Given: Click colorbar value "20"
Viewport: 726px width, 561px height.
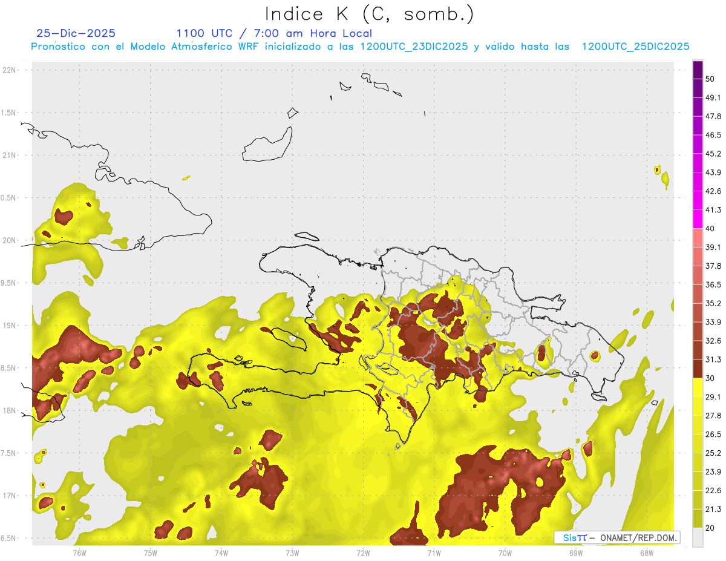Looking at the screenshot, I should 710,528.
